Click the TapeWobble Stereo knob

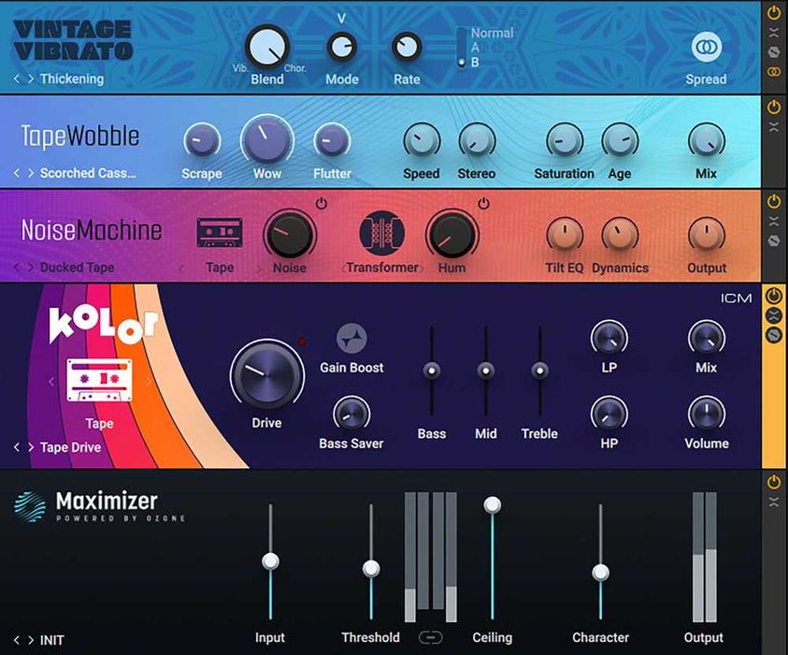[477, 141]
